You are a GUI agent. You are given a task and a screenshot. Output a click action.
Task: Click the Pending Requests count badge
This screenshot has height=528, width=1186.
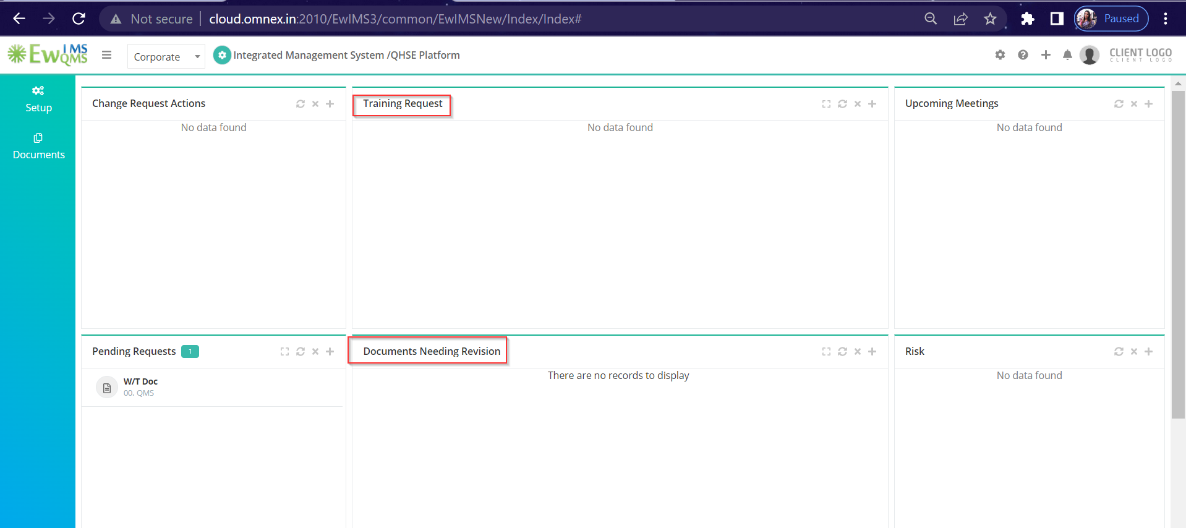190,351
